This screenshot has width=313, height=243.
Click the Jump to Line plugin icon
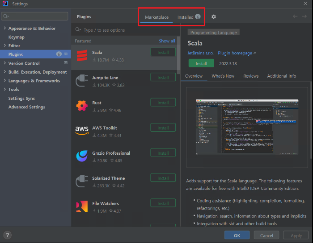tap(82, 81)
